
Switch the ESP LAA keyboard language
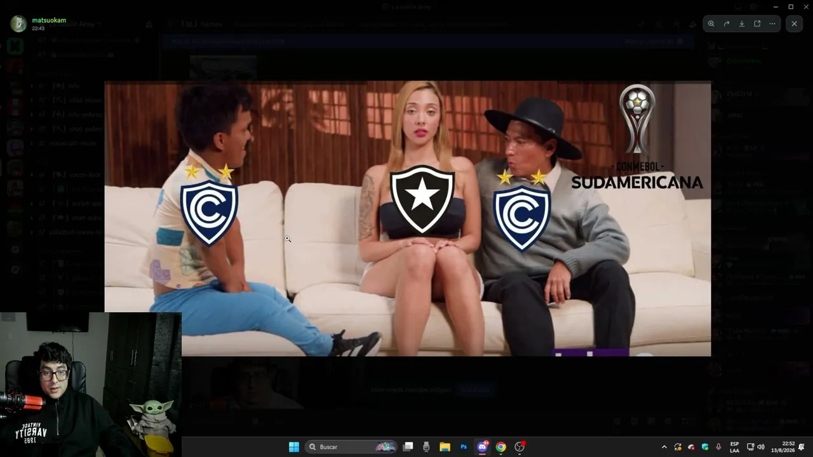[734, 447]
